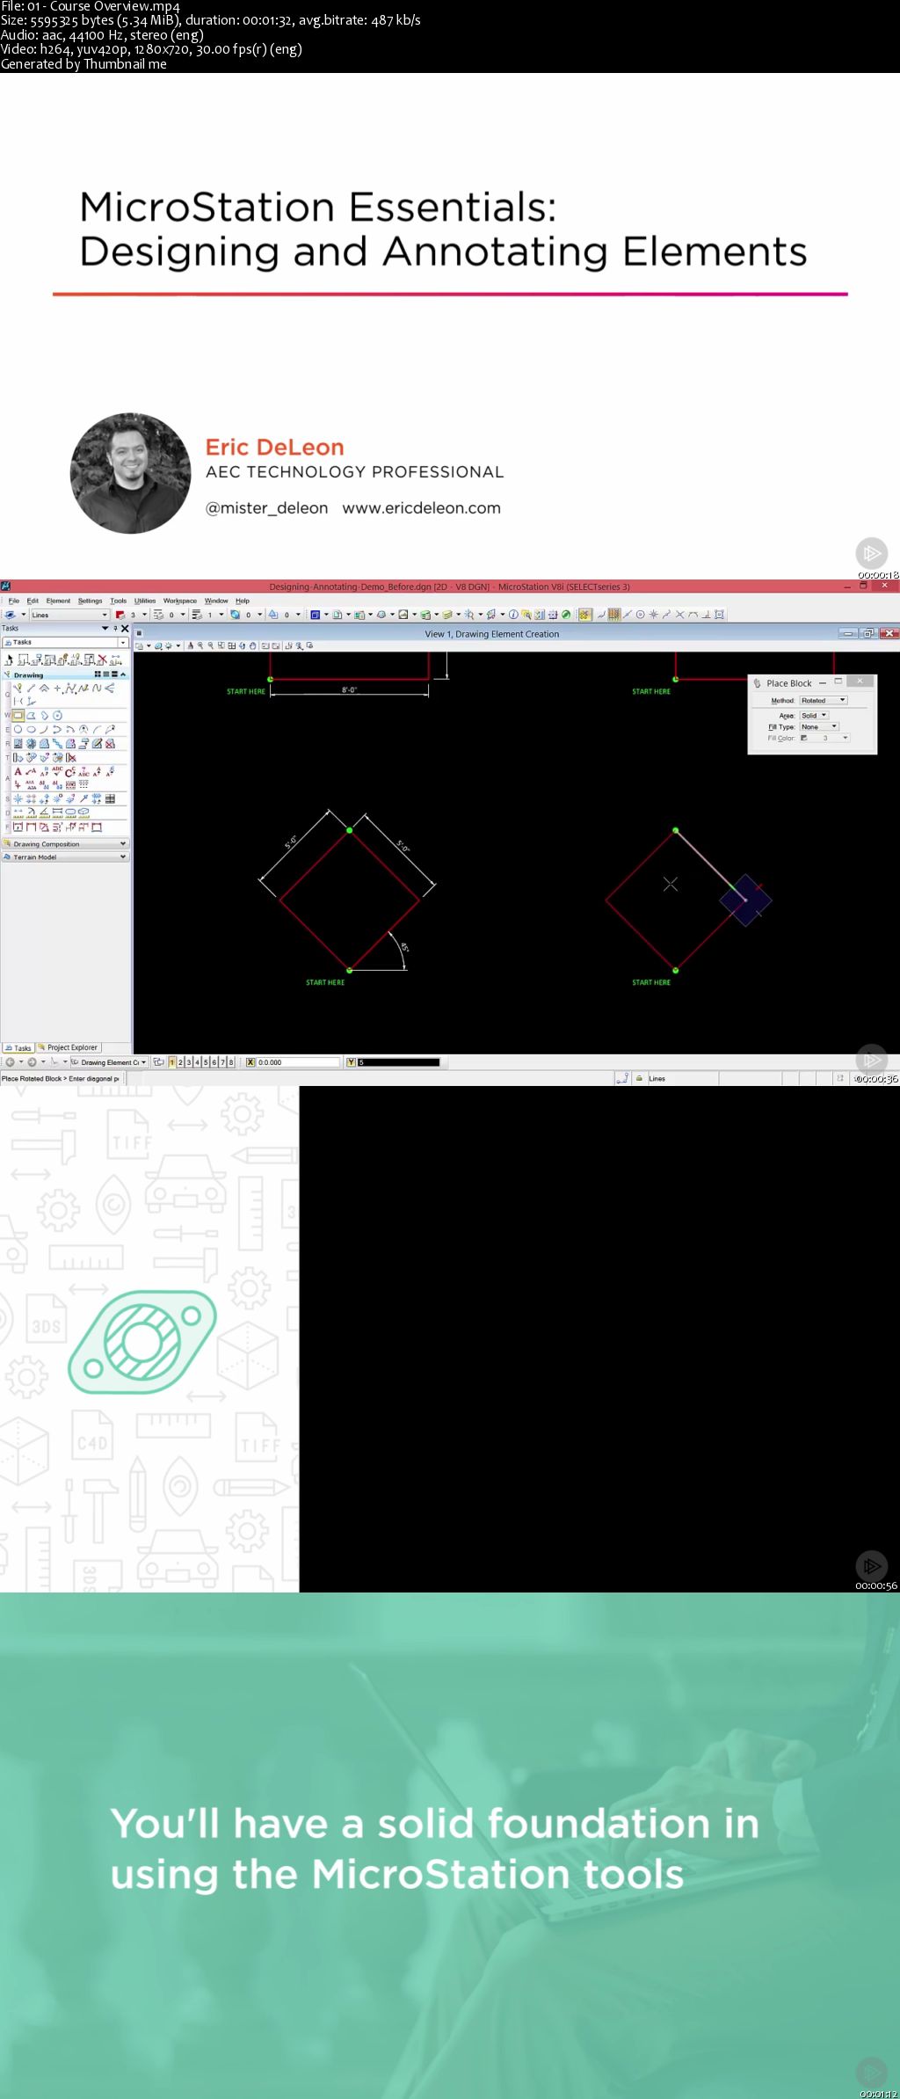Toggle view window 8 button
900x2099 pixels.
click(231, 1062)
